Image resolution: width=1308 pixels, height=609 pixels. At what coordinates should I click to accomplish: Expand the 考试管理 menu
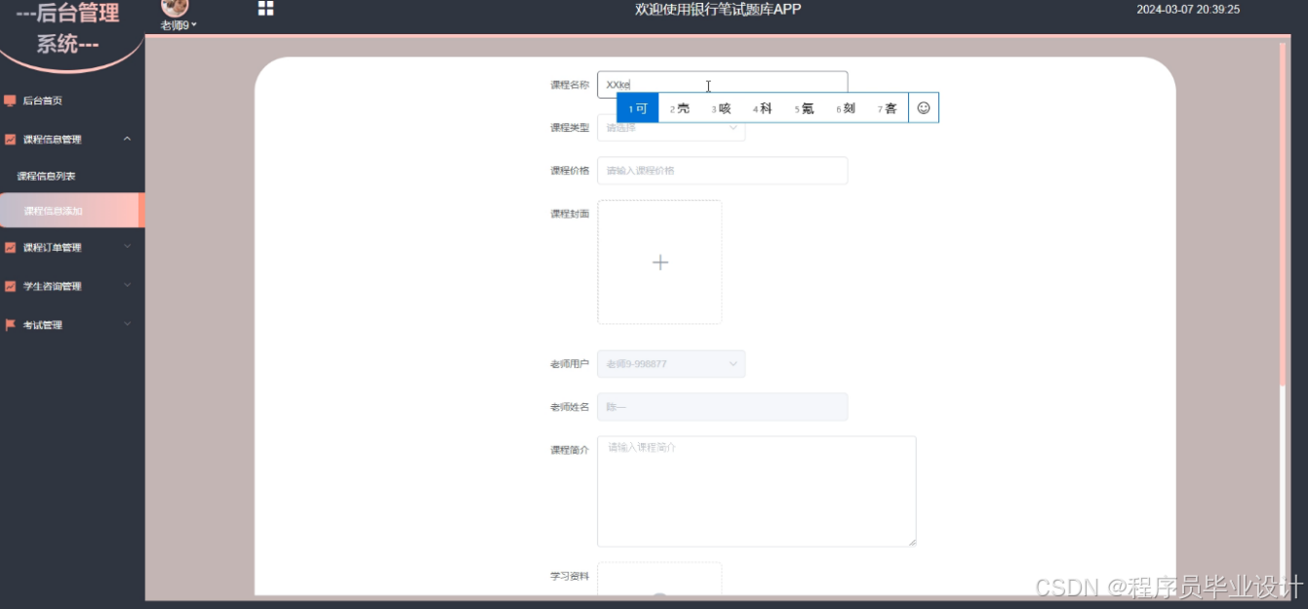pos(73,325)
